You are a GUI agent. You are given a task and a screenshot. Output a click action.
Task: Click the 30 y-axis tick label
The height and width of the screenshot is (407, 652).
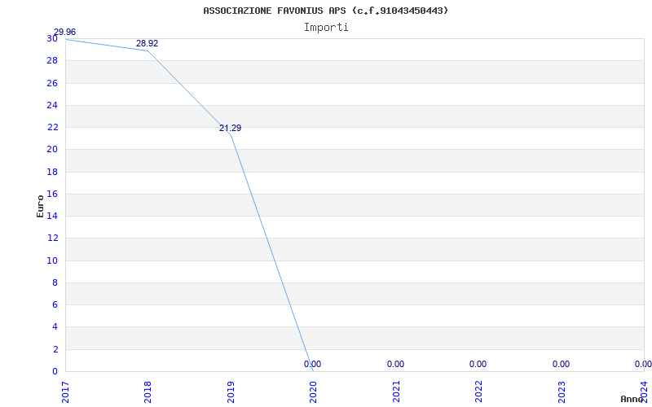52,38
